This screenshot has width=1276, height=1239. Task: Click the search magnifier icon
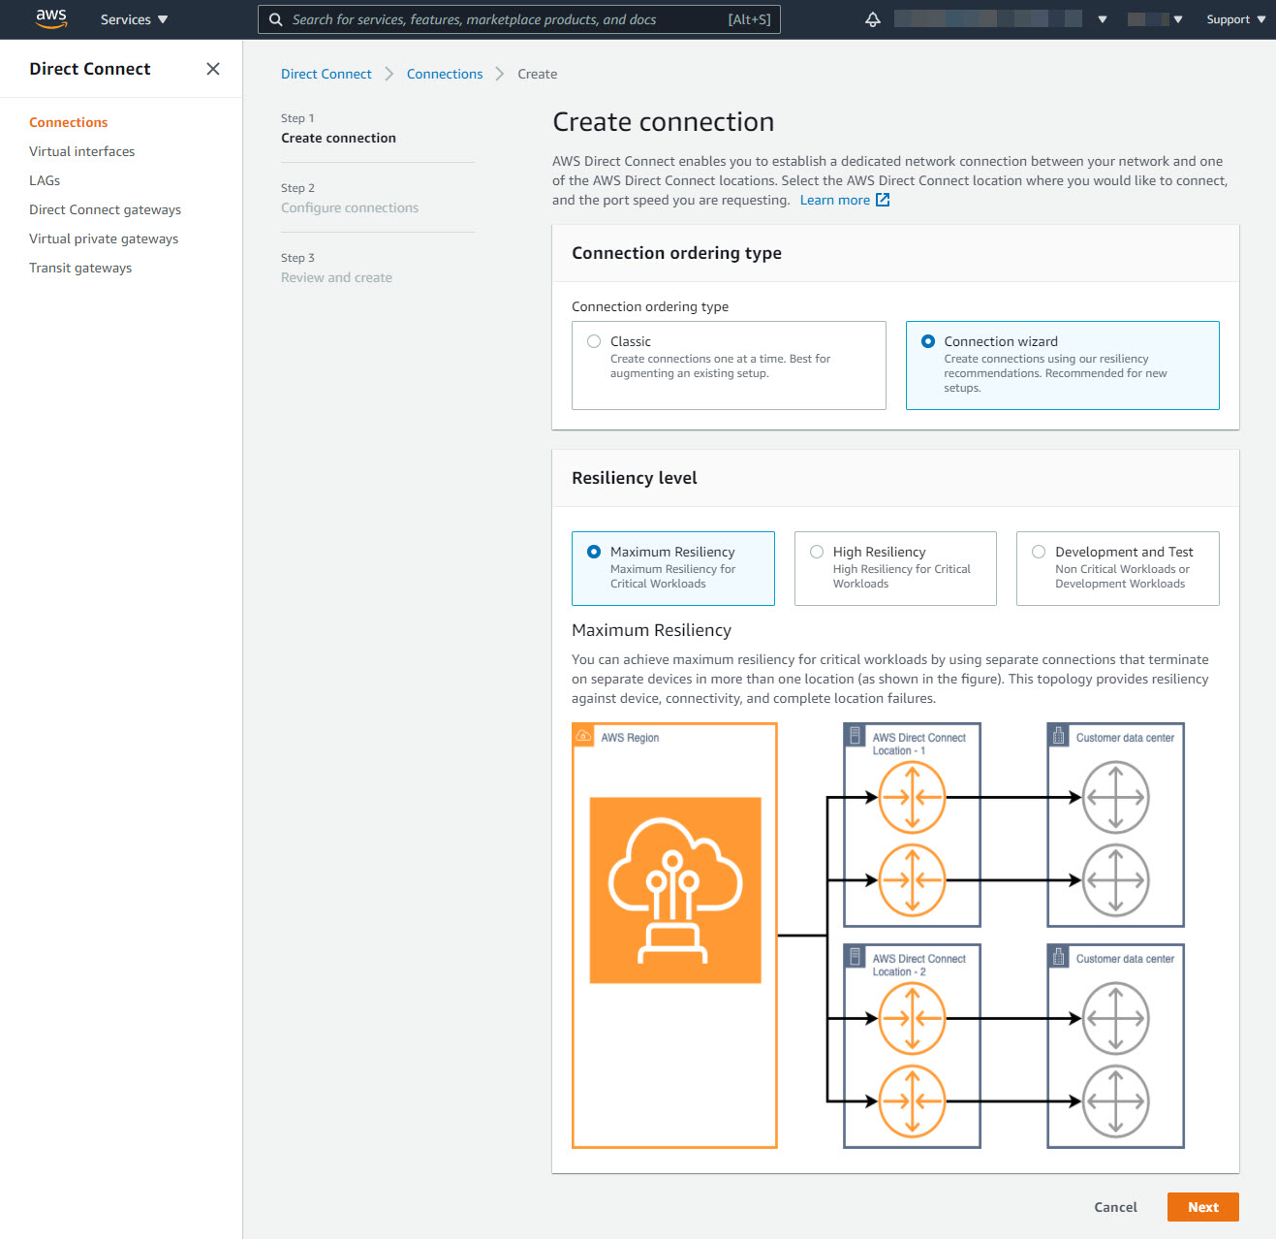[276, 19]
